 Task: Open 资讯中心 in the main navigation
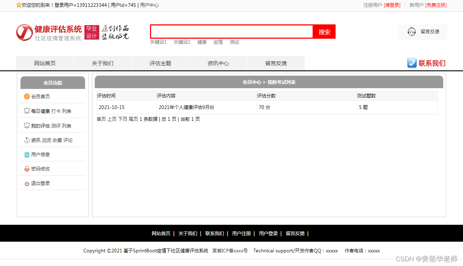(x=218, y=63)
